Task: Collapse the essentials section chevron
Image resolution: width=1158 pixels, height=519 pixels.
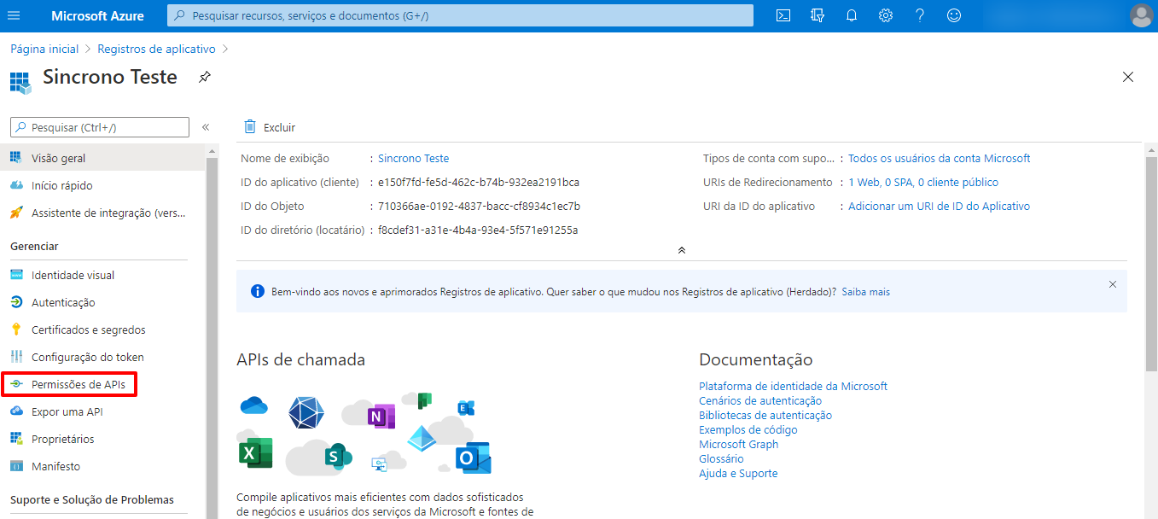Action: (681, 250)
